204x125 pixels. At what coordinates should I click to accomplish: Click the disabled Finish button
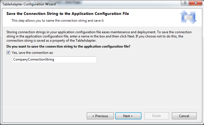tap(157, 116)
